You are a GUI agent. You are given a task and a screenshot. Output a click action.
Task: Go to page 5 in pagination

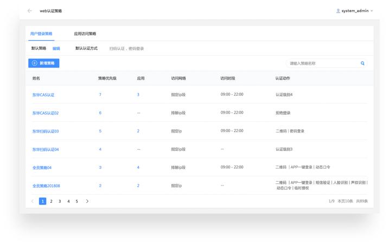[76, 201]
